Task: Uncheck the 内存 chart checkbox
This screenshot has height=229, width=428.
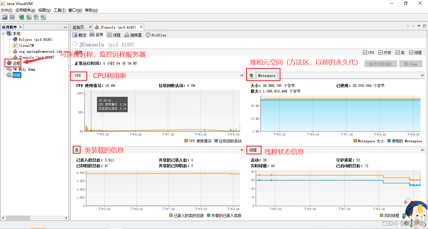Action: pos(380,53)
